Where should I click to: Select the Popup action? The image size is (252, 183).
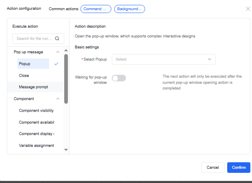tap(25, 64)
